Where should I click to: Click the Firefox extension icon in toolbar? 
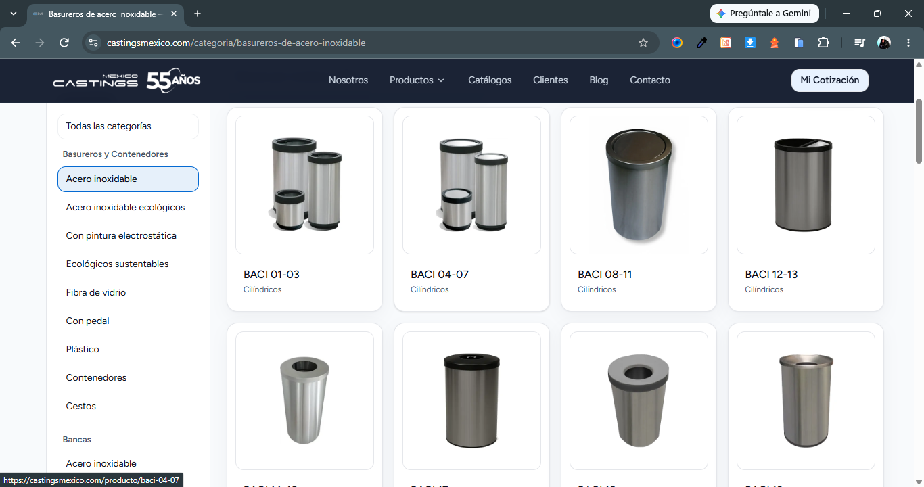point(677,43)
